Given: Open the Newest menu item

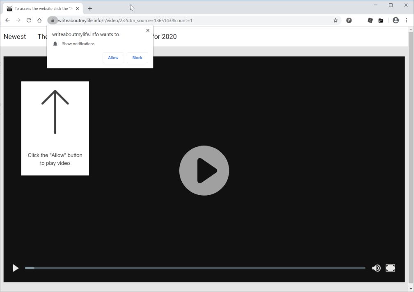Looking at the screenshot, I should [x=15, y=36].
